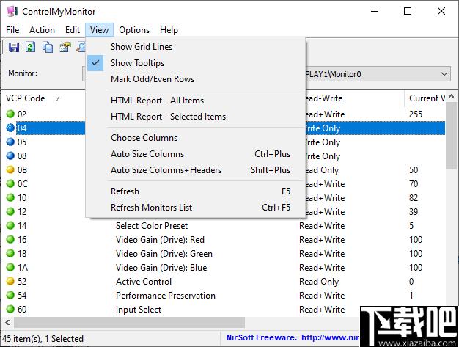Viewport: 459px width, 347px height.
Task: Open the Monitor selection dropdown arrow
Action: click(x=444, y=74)
